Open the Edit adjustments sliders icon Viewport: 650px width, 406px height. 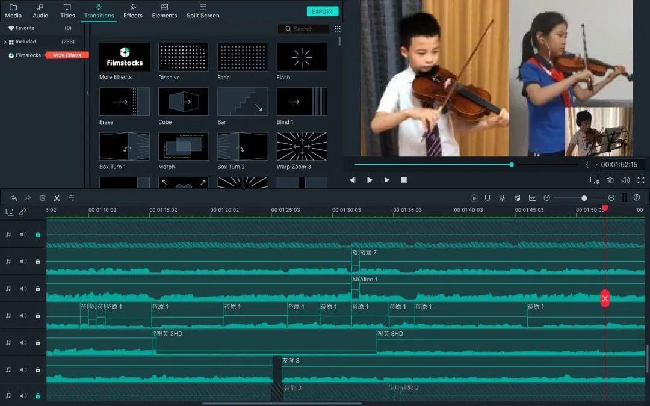(71, 198)
